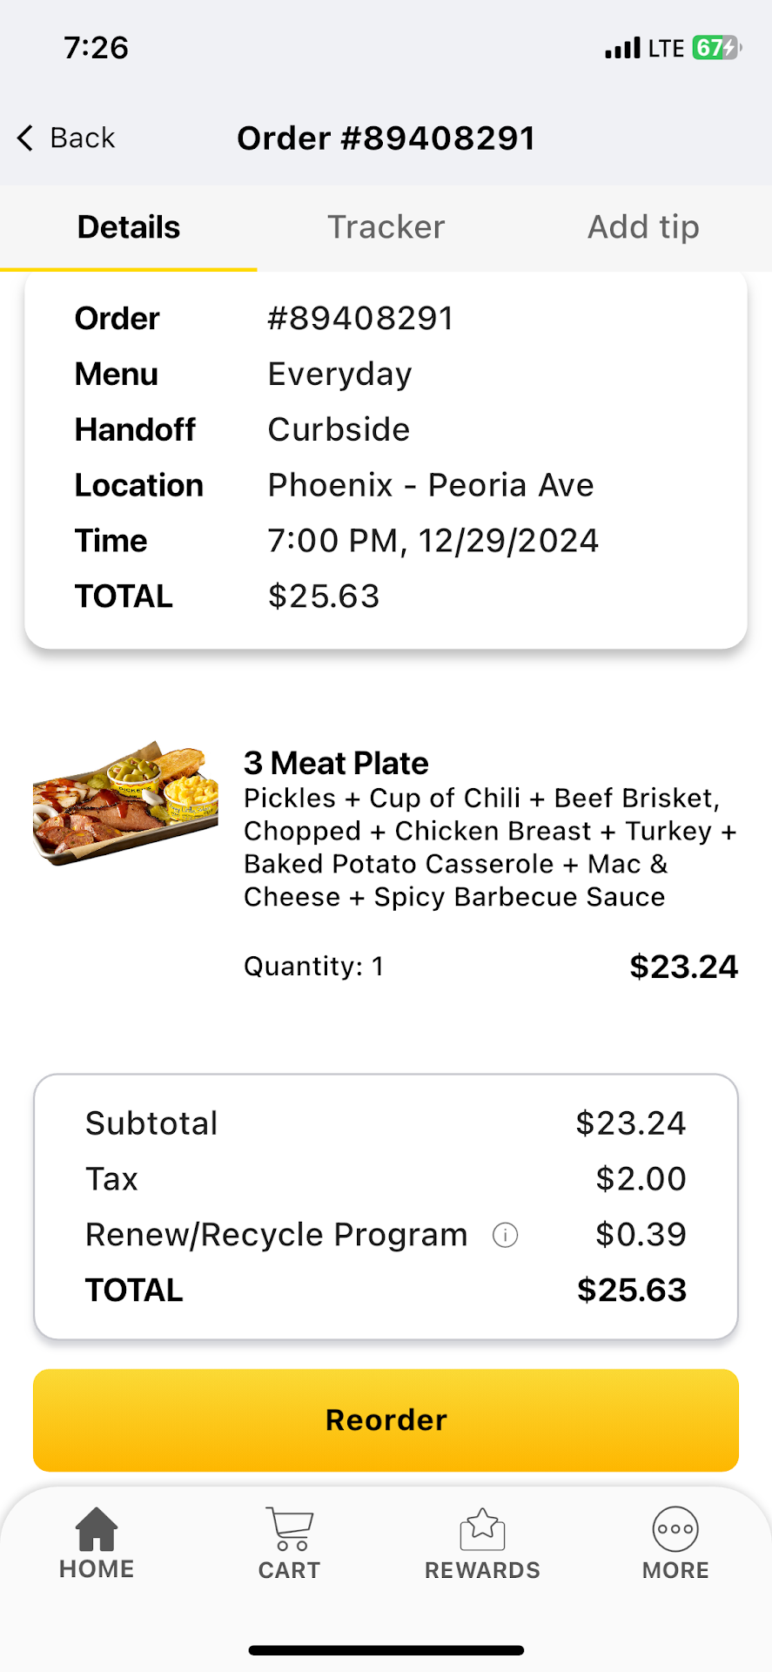Select the Details tab
Screen dimensions: 772x1672
pos(129,227)
